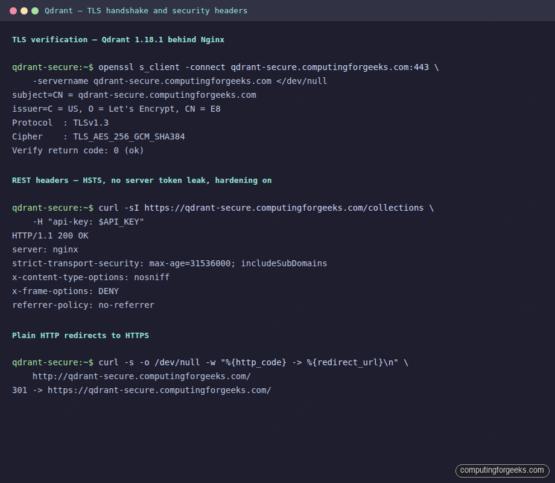Click the yellow minimize window dot
Viewport: 555px width, 483px height.
[24, 11]
